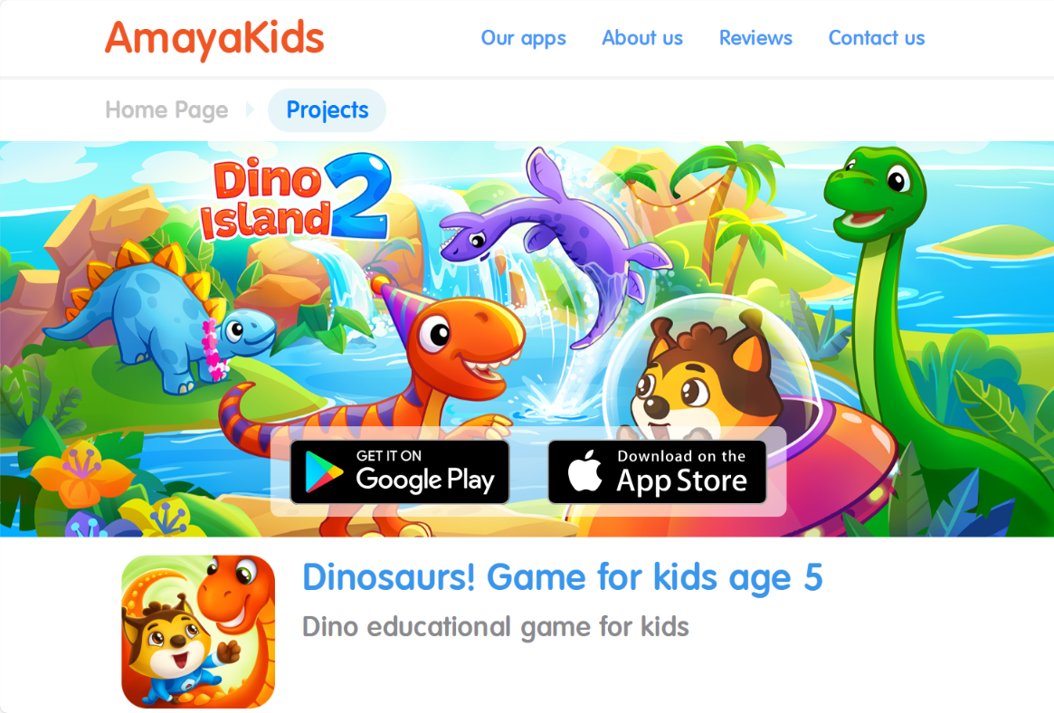Click the Dinosaurs! Game for kids age 5 title
This screenshot has height=713, width=1054.
563,578
